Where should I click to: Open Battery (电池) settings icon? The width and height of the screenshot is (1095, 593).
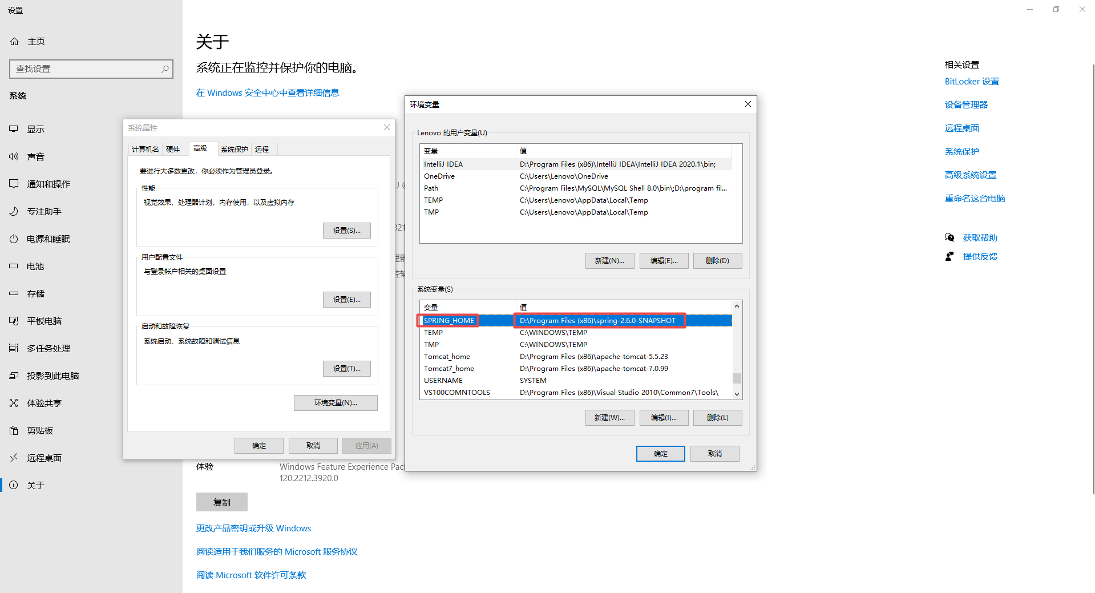tap(14, 266)
